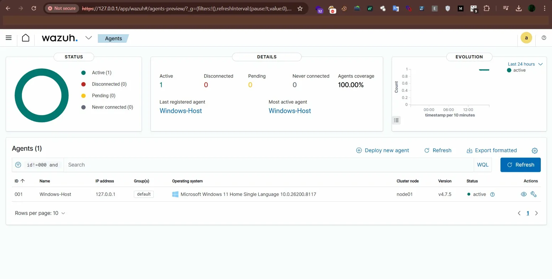Click the filter icon beside the query bar
Image resolution: width=552 pixels, height=279 pixels.
(18, 165)
